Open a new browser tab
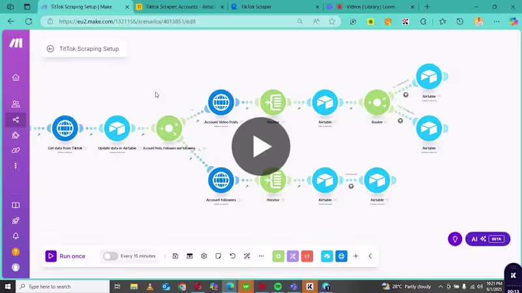The image size is (522, 293). (427, 7)
